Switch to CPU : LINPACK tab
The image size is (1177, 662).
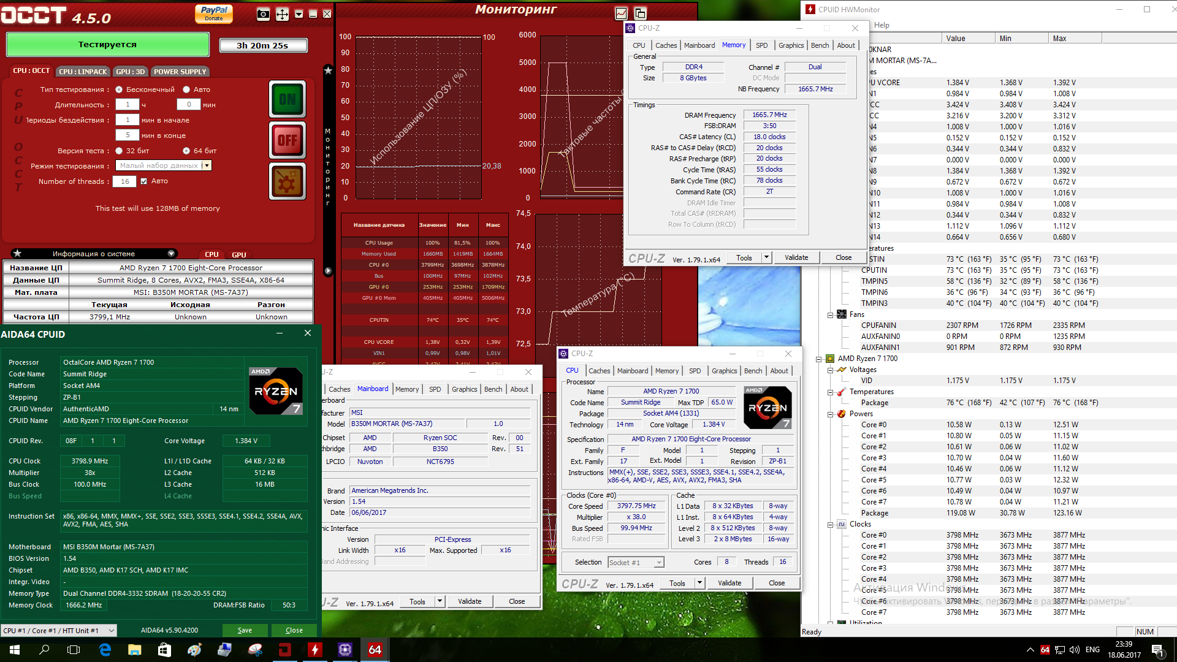tap(83, 72)
